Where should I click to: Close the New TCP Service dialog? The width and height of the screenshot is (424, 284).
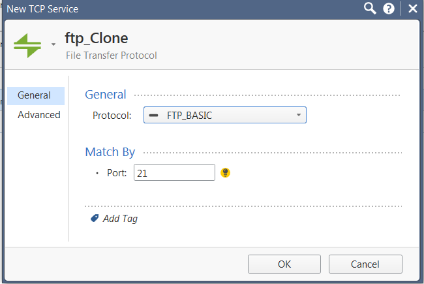click(x=413, y=8)
